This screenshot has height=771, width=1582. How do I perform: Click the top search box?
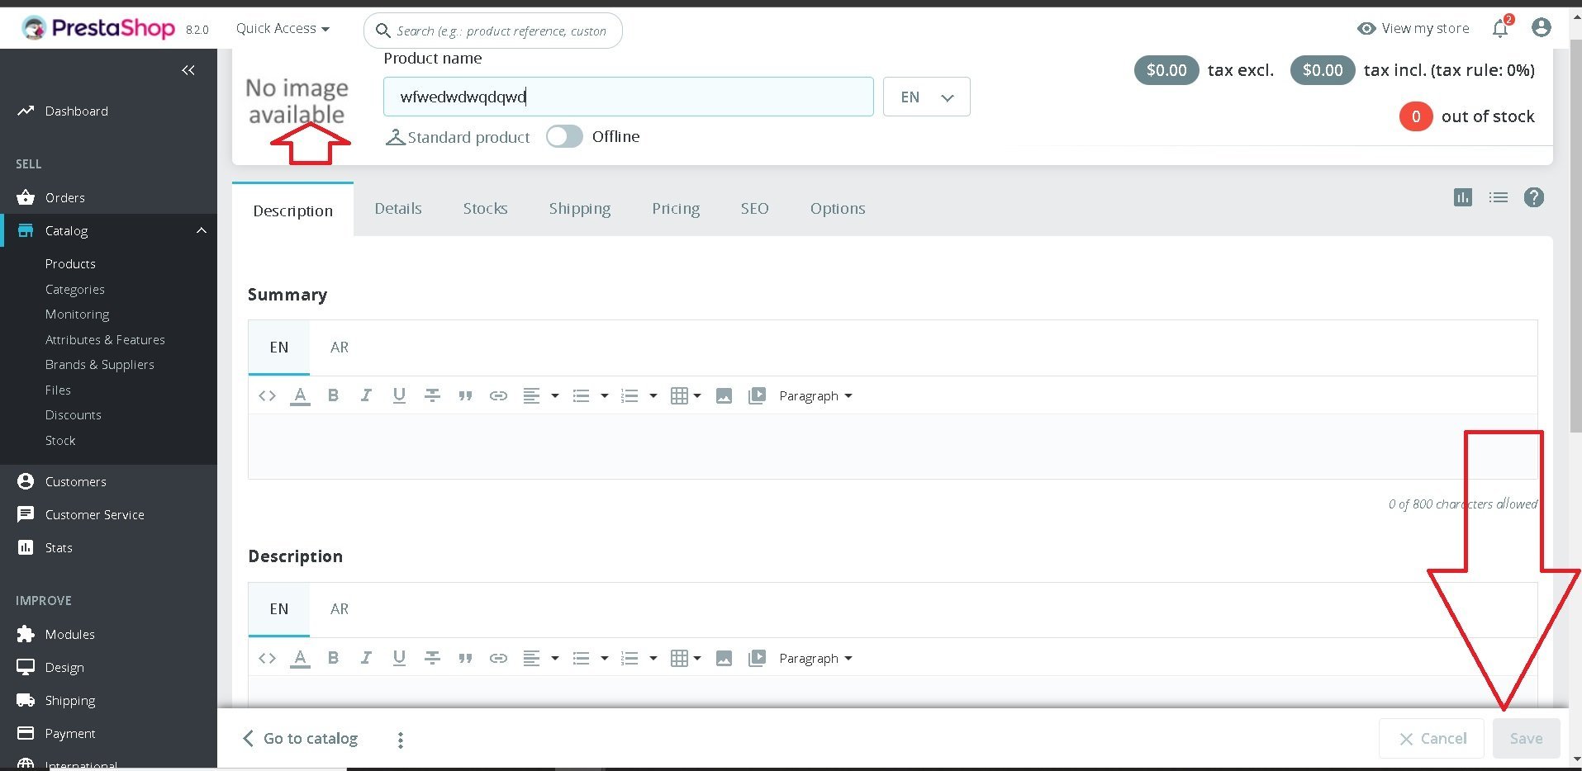(493, 31)
